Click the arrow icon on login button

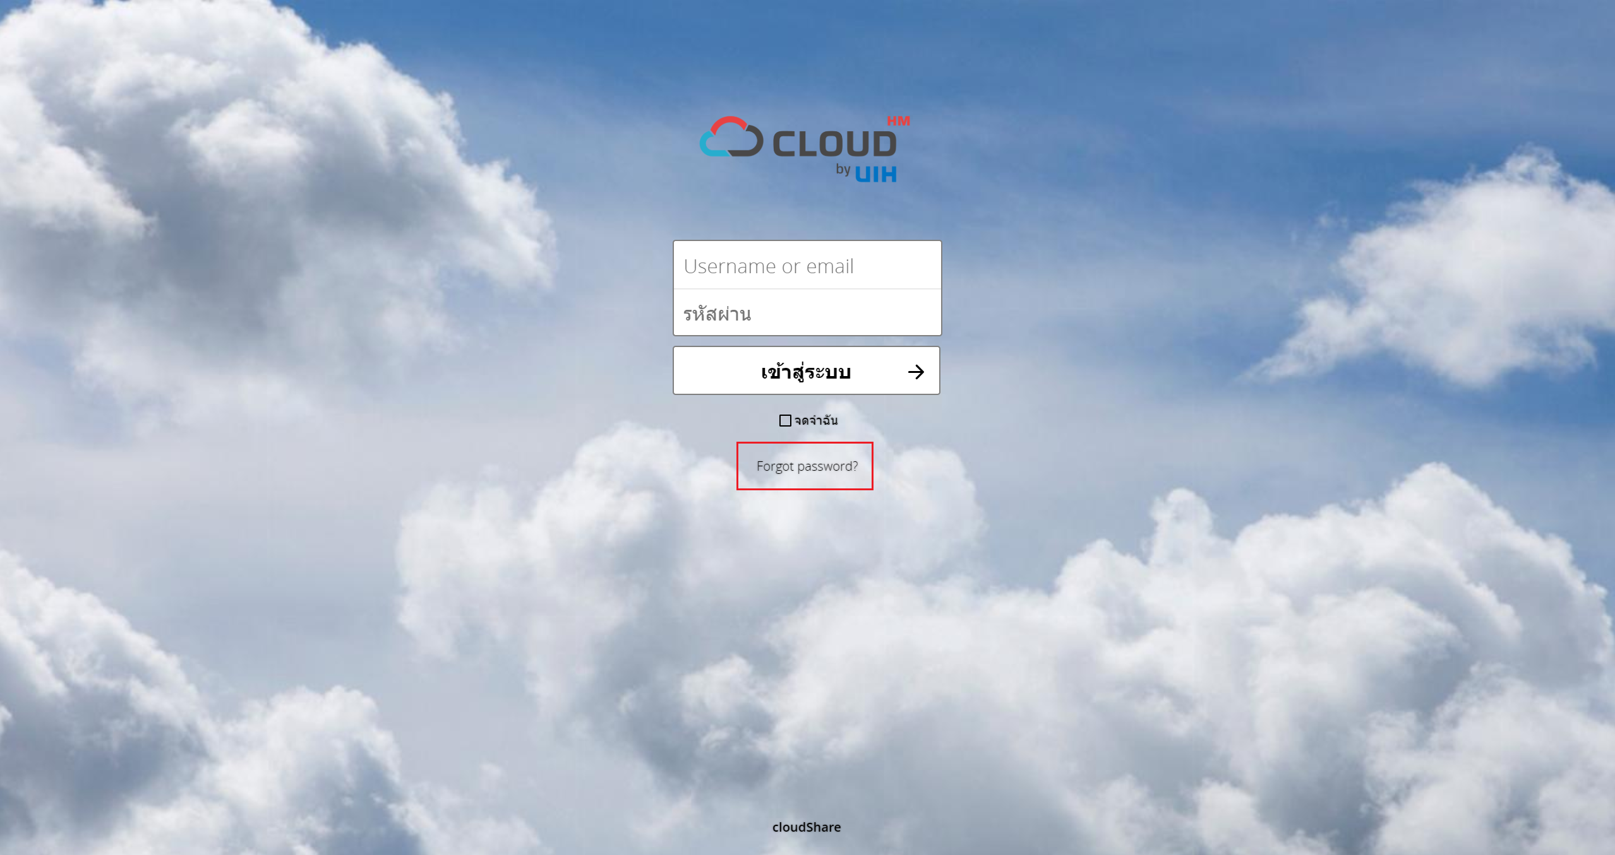[916, 370]
